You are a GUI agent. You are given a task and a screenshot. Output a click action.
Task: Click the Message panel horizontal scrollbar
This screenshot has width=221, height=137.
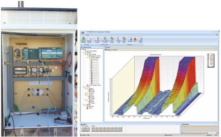200,133
